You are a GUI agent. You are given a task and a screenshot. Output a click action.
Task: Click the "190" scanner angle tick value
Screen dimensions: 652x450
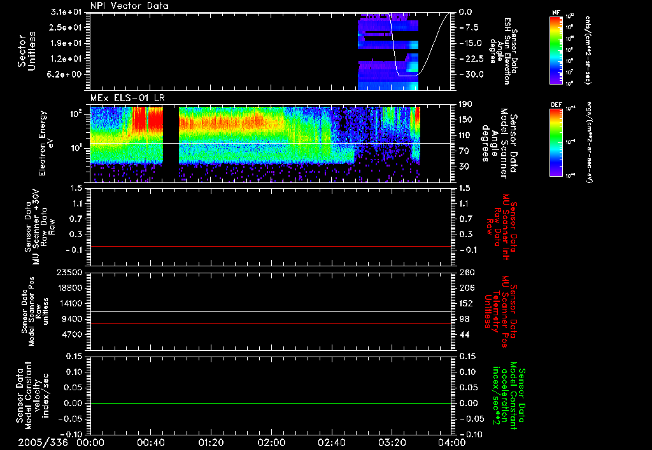(x=465, y=104)
